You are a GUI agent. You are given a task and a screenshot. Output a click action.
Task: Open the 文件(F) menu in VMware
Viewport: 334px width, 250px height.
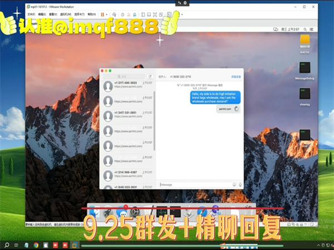(31, 14)
